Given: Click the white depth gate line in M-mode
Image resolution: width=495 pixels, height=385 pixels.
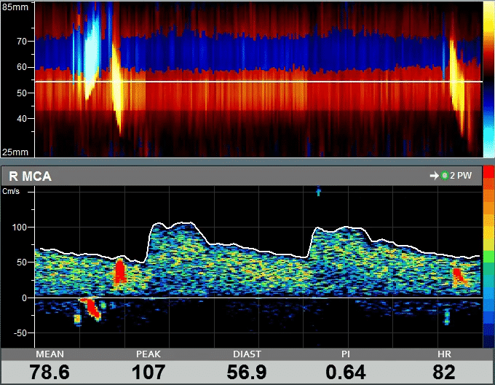Looking at the screenshot, I should (x=258, y=82).
